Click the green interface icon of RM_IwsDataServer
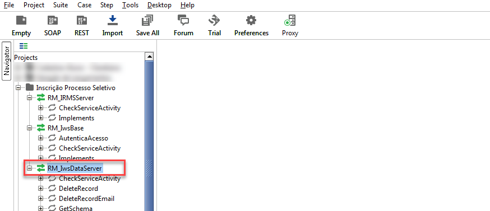 click(x=41, y=168)
